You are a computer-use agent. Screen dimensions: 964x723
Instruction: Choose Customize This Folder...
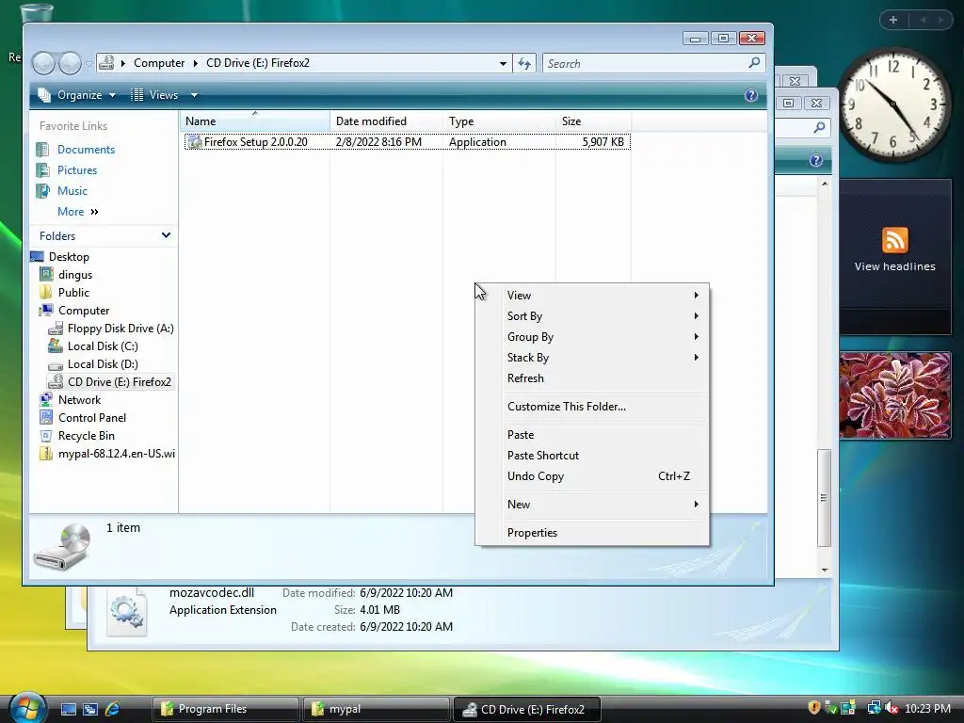[x=592, y=407]
